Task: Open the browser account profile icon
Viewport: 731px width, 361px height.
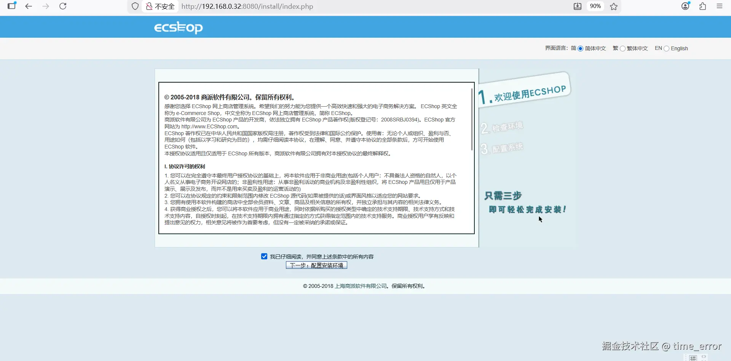Action: point(685,6)
